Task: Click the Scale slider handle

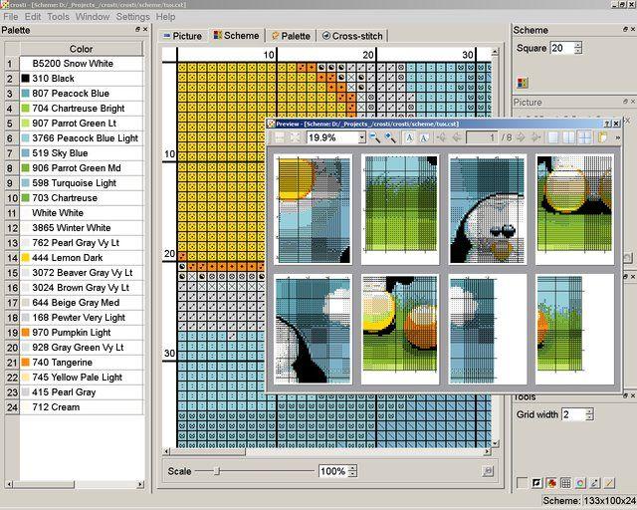Action: click(x=217, y=471)
